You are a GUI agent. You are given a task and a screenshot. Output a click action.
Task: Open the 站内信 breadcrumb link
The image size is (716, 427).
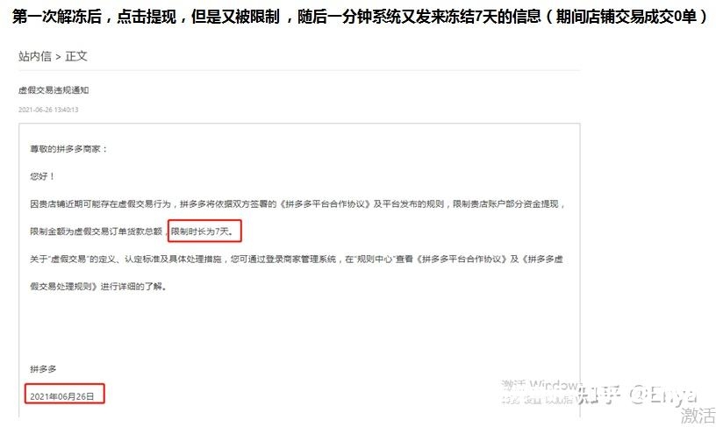tap(35, 56)
